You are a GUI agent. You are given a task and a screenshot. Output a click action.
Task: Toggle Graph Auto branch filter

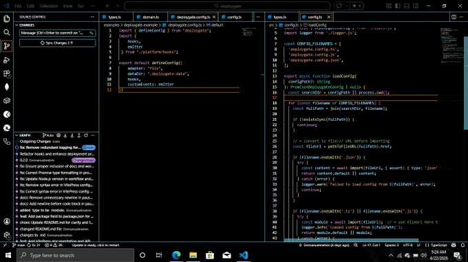48,135
